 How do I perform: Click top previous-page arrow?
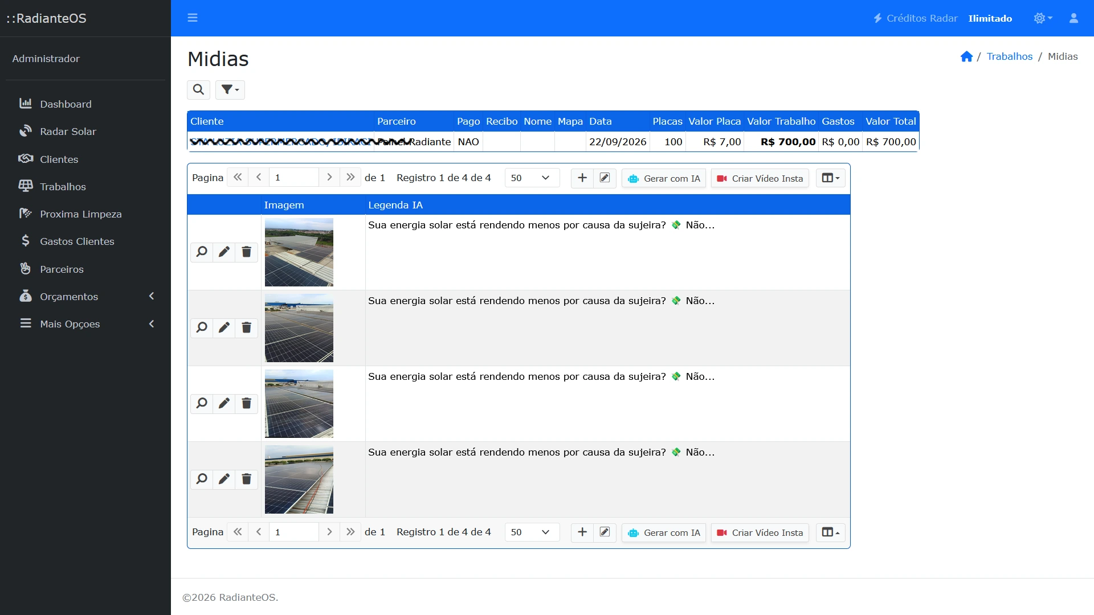259,178
